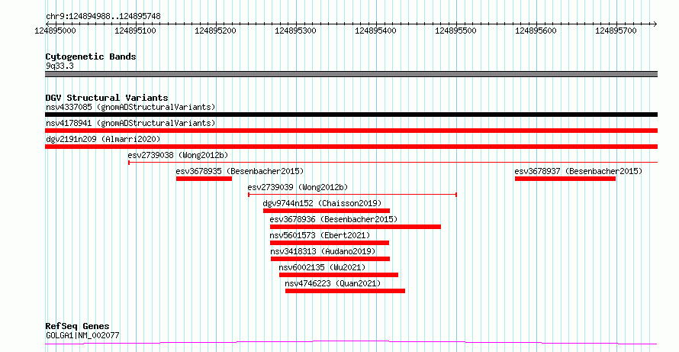Open the dgv9744n152 Chaisson2019 label
Viewport: 679px width, 352px height.
pos(322,203)
